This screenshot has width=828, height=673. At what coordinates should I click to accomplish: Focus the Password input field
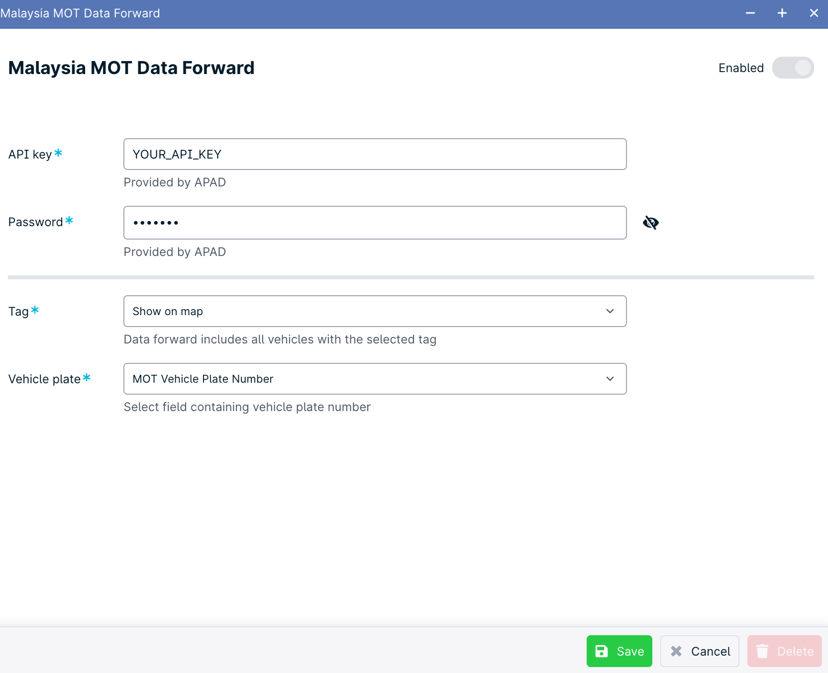(375, 223)
